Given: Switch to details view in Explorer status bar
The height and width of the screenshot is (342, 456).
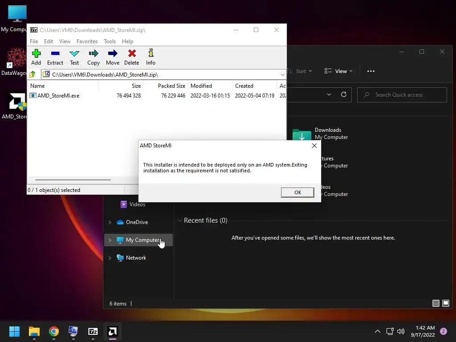Looking at the screenshot, I should [436, 303].
